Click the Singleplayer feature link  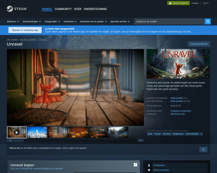point(159,165)
